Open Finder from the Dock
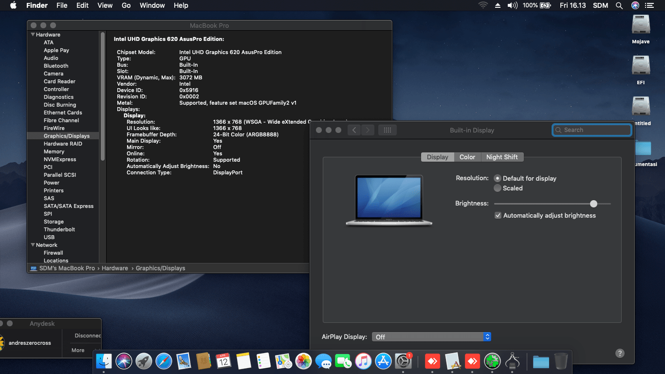Image resolution: width=665 pixels, height=374 pixels. (x=104, y=361)
